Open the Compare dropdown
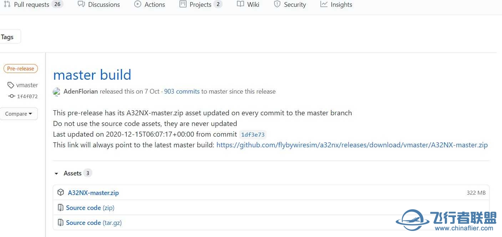Screen dimensions: 502x237 (19, 114)
